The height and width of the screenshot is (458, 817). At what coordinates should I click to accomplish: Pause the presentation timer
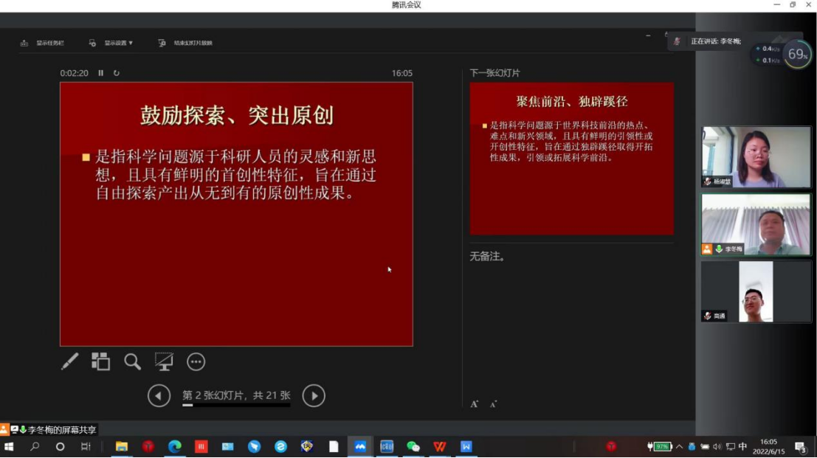(101, 73)
